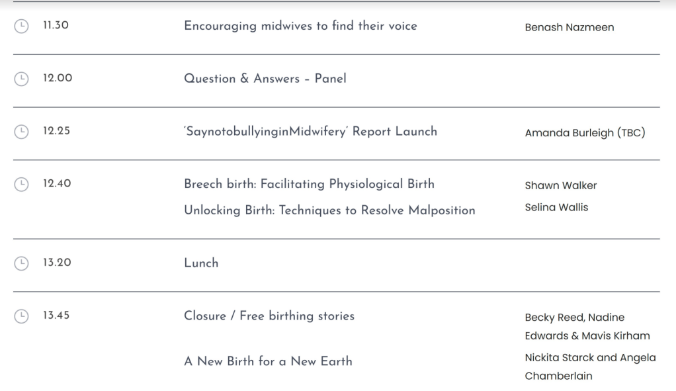This screenshot has width=676, height=391.
Task: Click speaker name Selina Wallis
Action: (556, 208)
